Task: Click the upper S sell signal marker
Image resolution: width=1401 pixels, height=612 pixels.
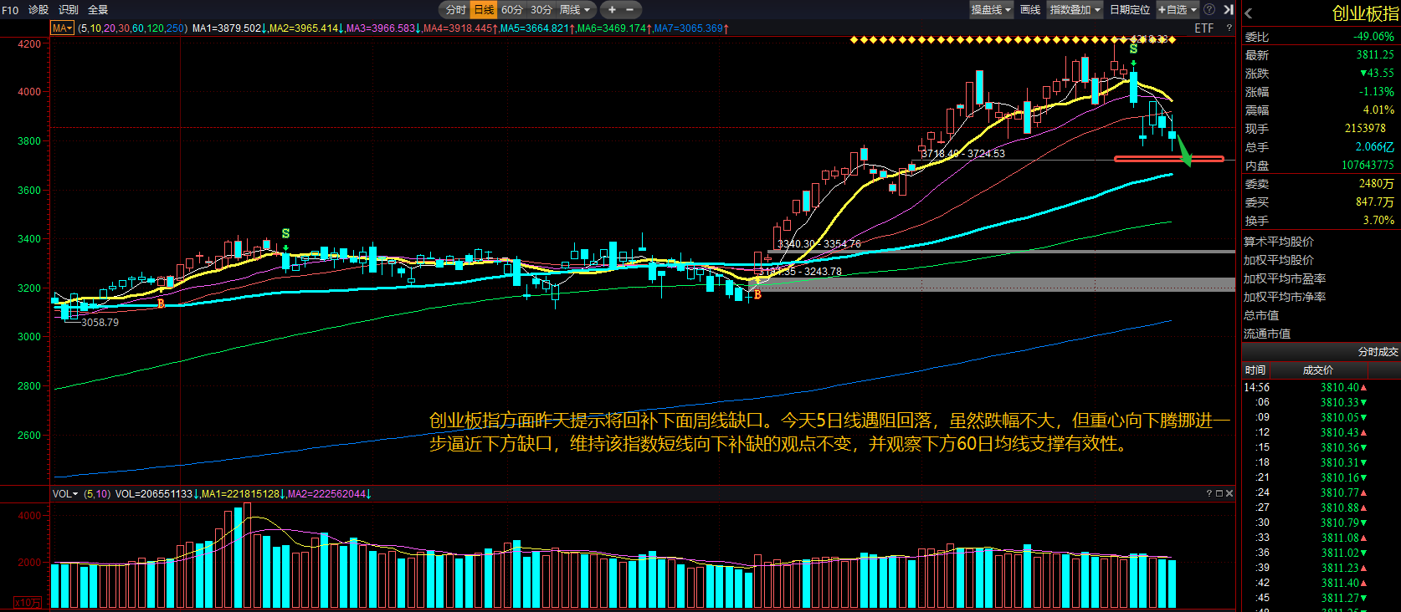Action: point(1133,49)
